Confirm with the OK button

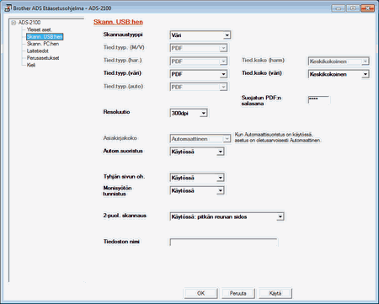pyautogui.click(x=200, y=293)
